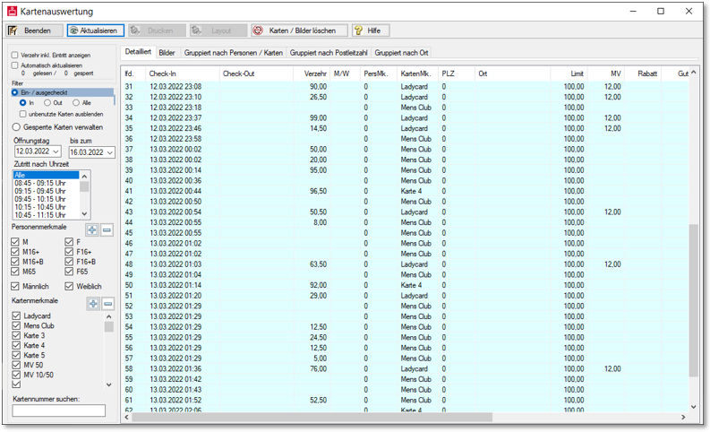This screenshot has height=432, width=710.
Task: Click table vertical scrollbar down arrow
Action: click(x=693, y=407)
